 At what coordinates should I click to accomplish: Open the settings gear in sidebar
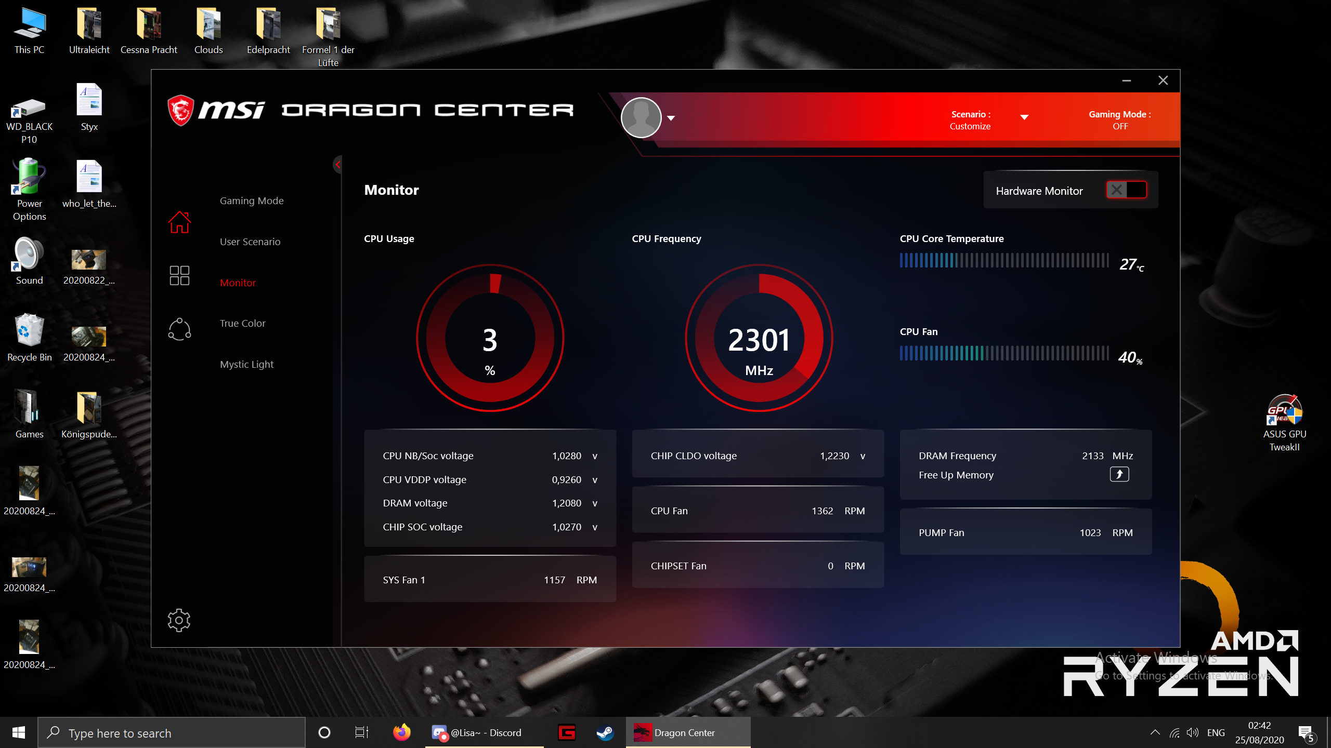coord(179,620)
